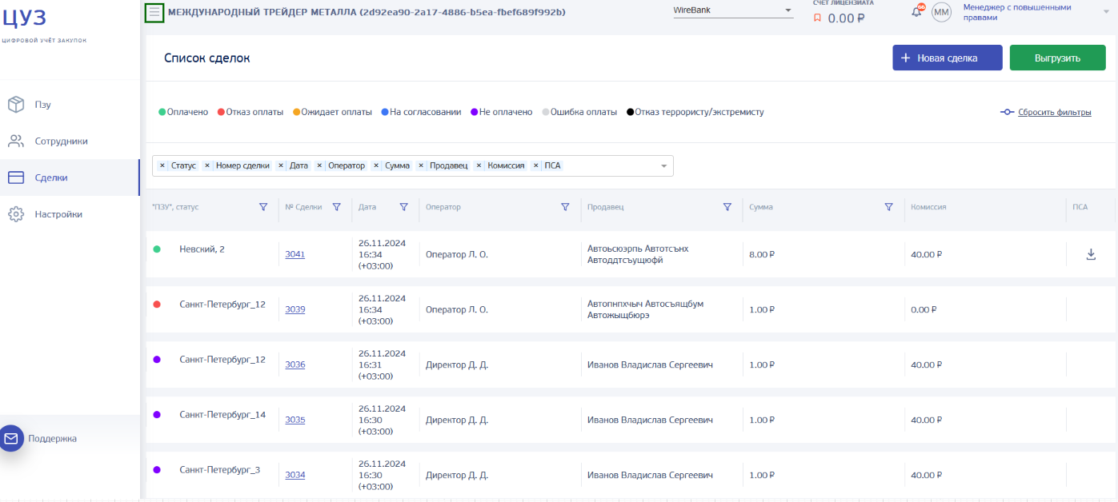Open notifications bell icon

pyautogui.click(x=916, y=12)
